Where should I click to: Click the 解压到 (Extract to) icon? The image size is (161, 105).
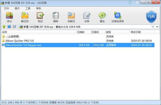(x=25, y=17)
